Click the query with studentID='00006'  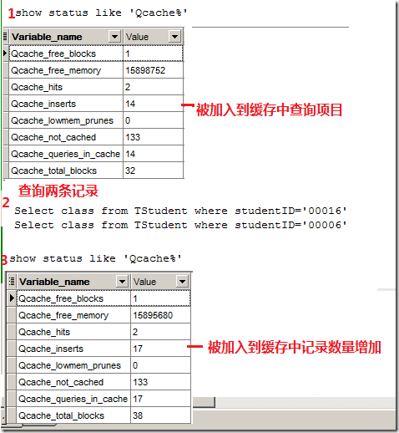click(x=181, y=225)
